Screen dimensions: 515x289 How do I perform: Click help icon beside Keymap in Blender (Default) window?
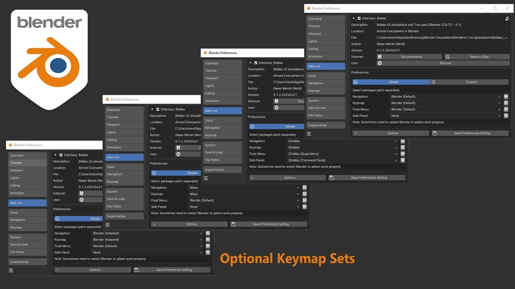tap(506, 103)
